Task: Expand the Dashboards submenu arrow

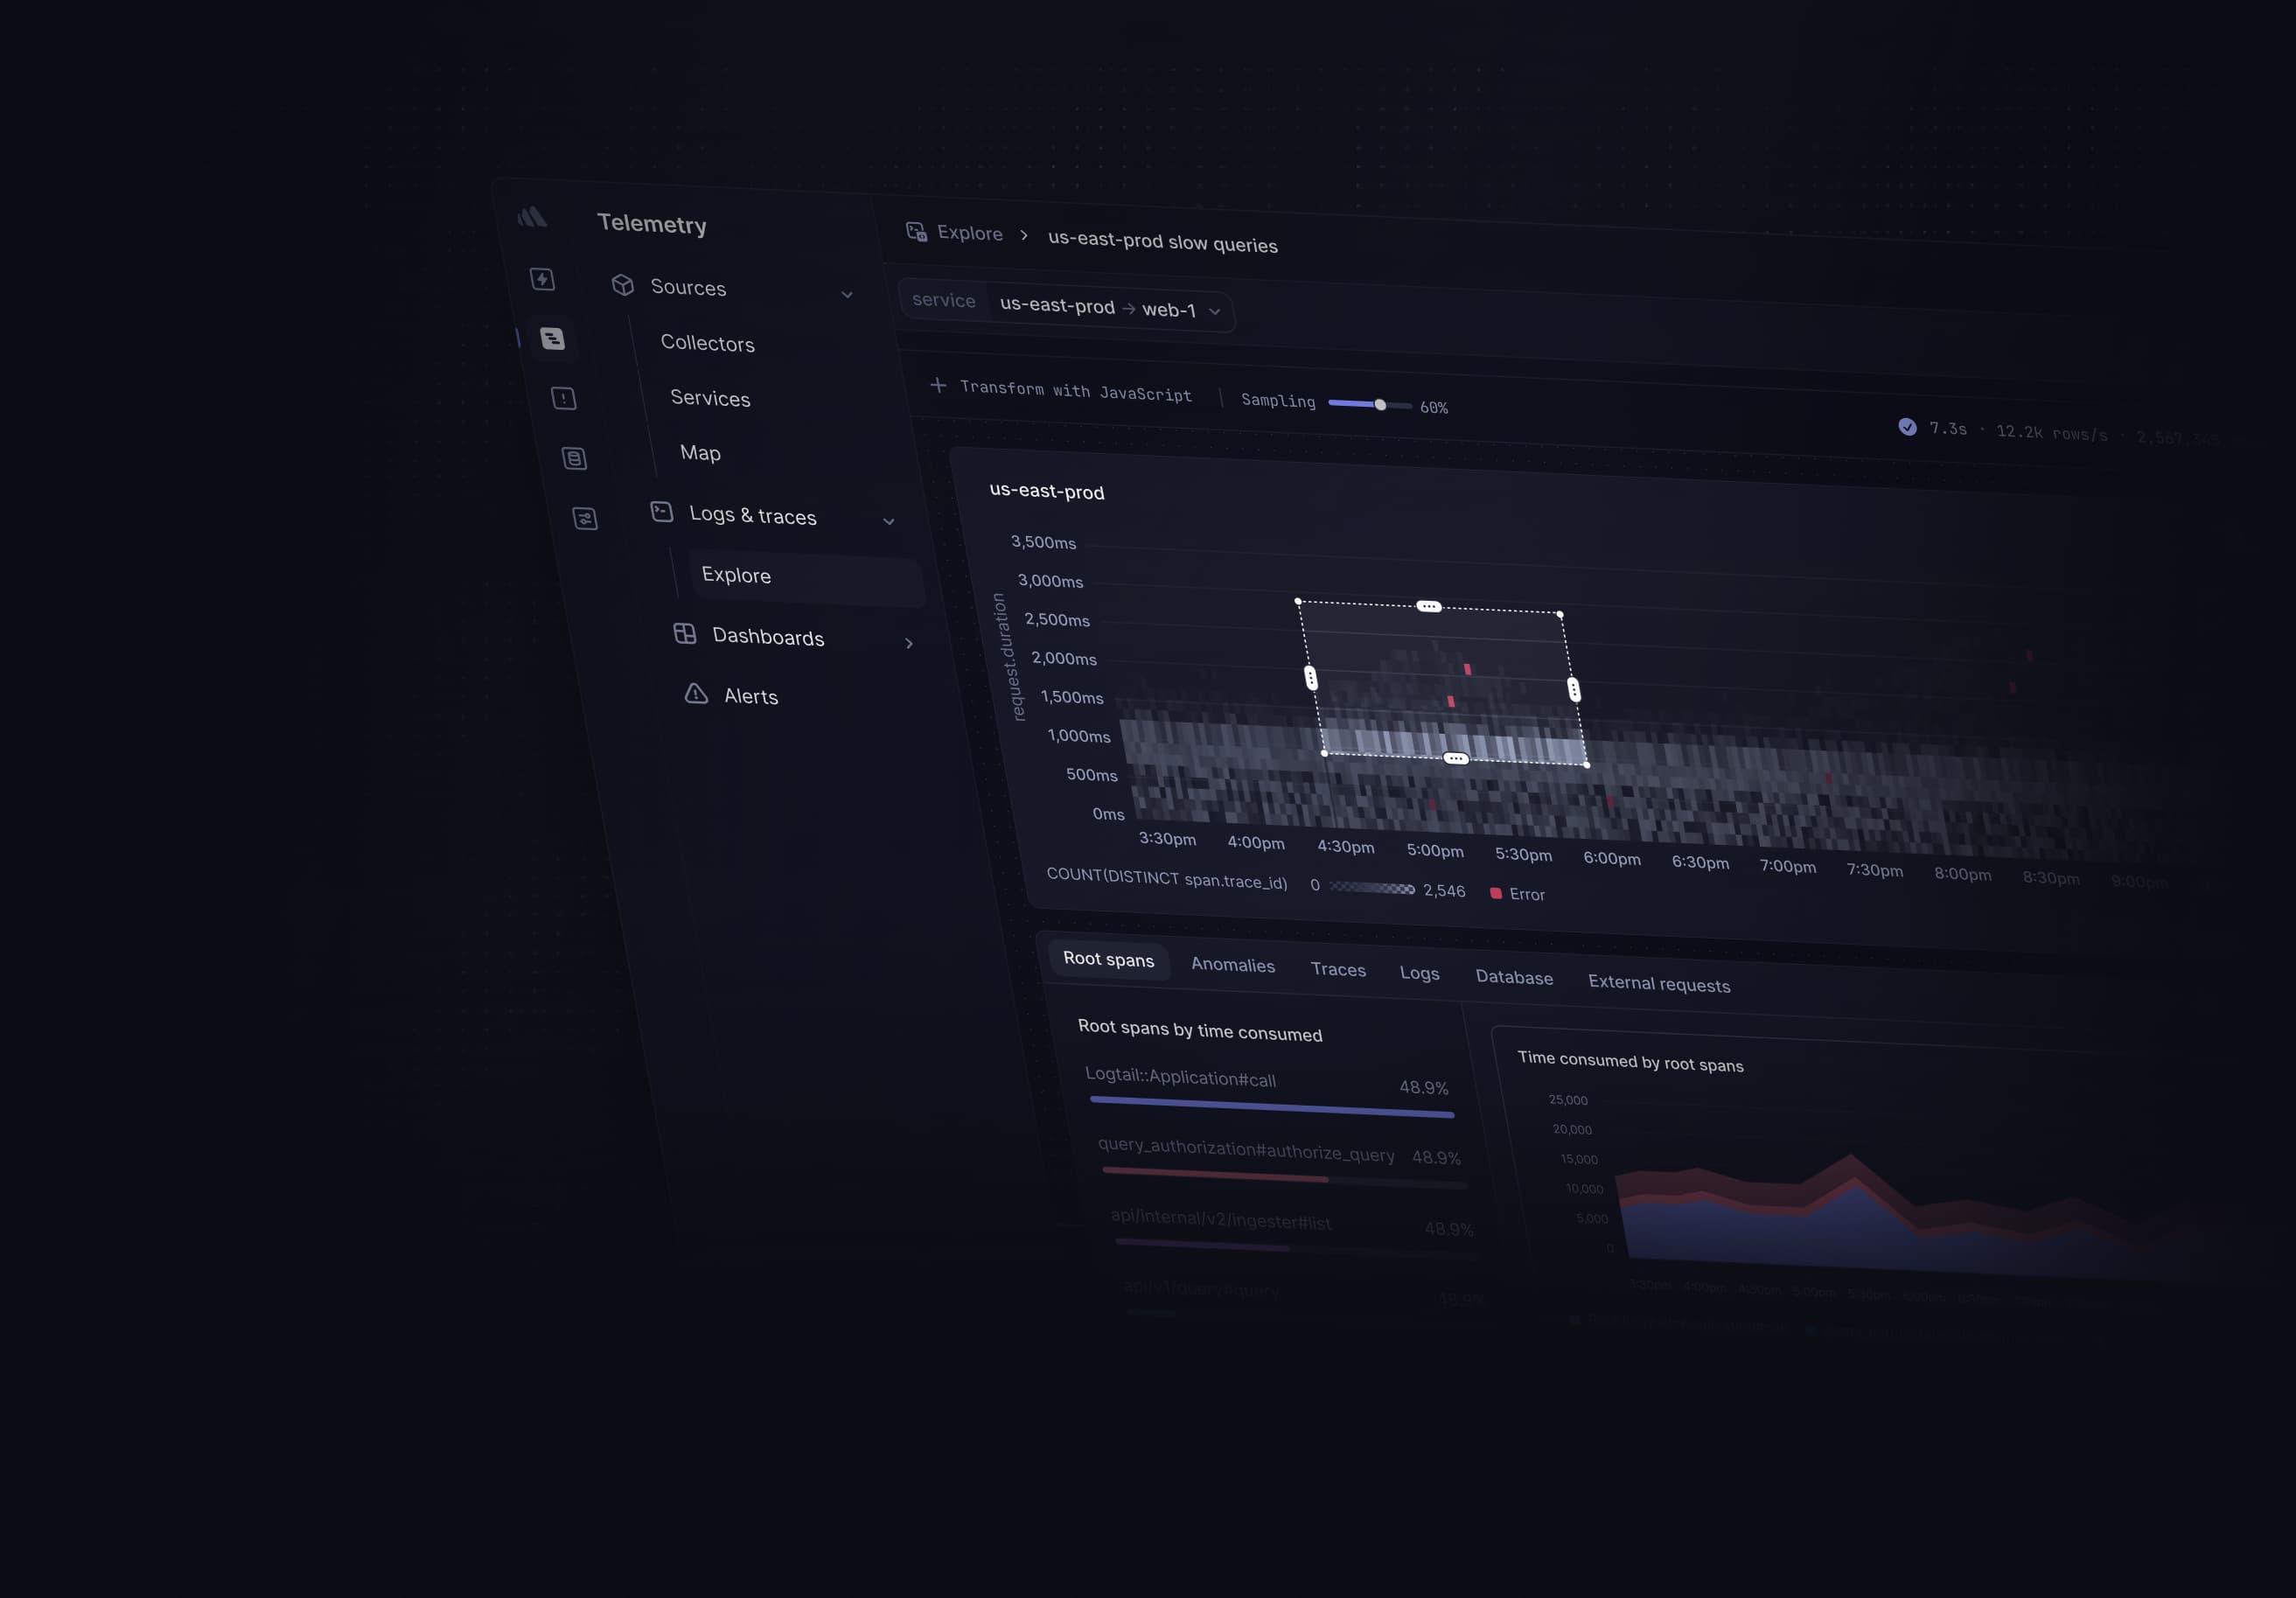Action: 909,643
